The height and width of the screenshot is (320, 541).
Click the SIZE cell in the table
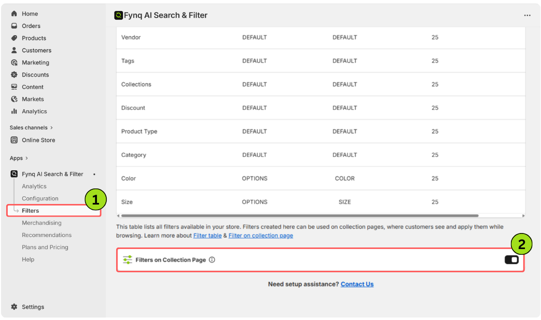(345, 202)
